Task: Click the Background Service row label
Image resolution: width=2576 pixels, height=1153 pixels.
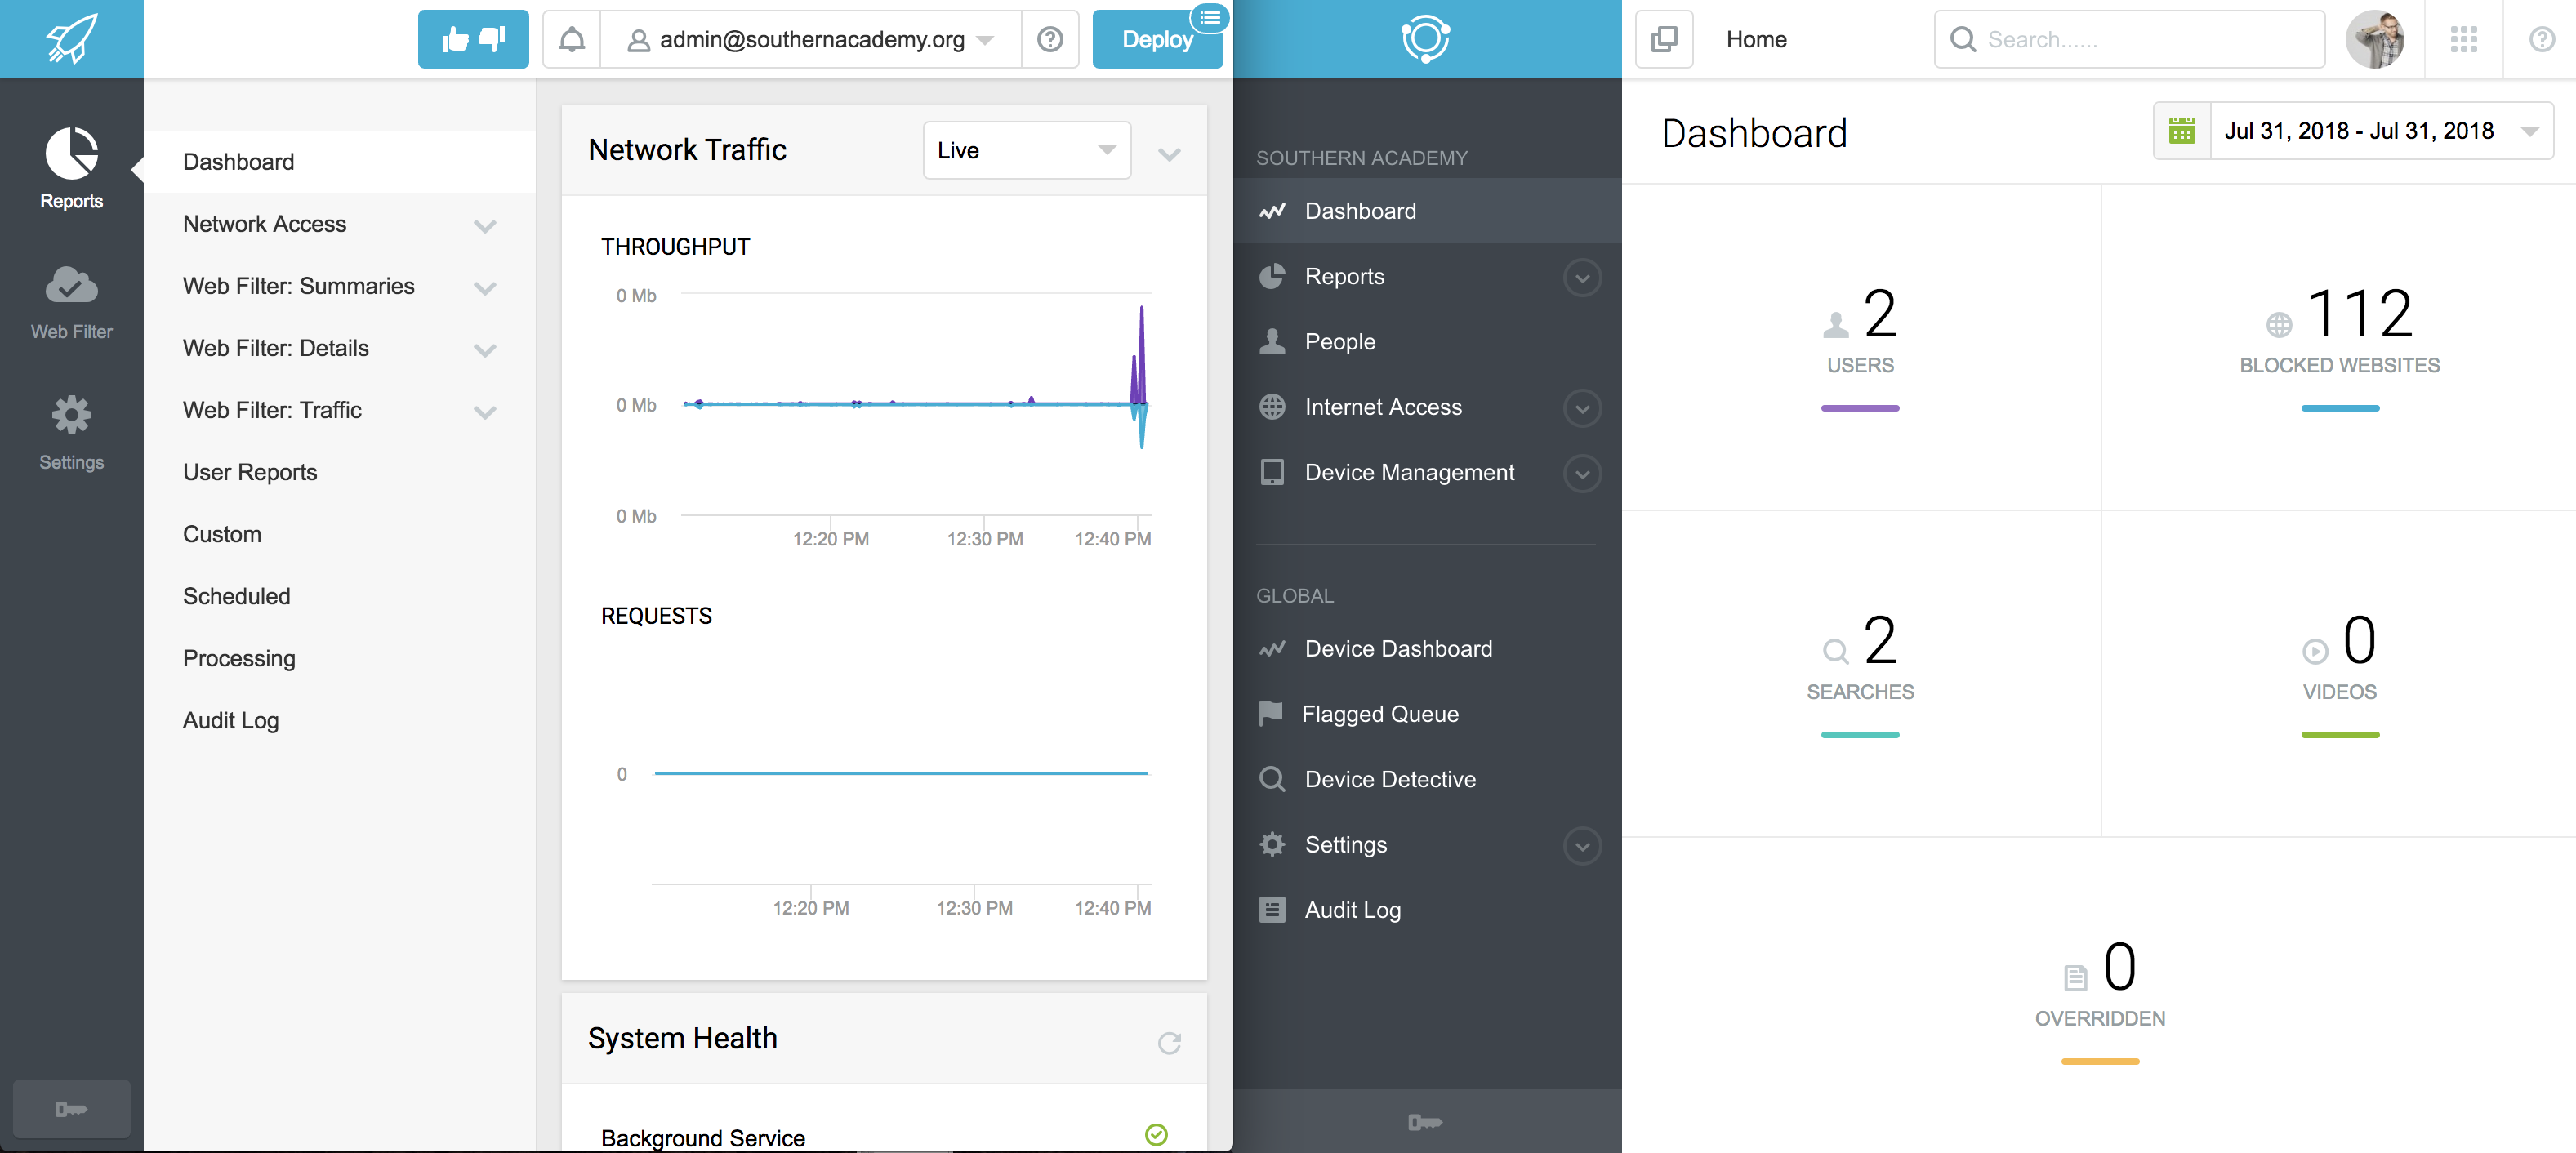Action: tap(702, 1137)
